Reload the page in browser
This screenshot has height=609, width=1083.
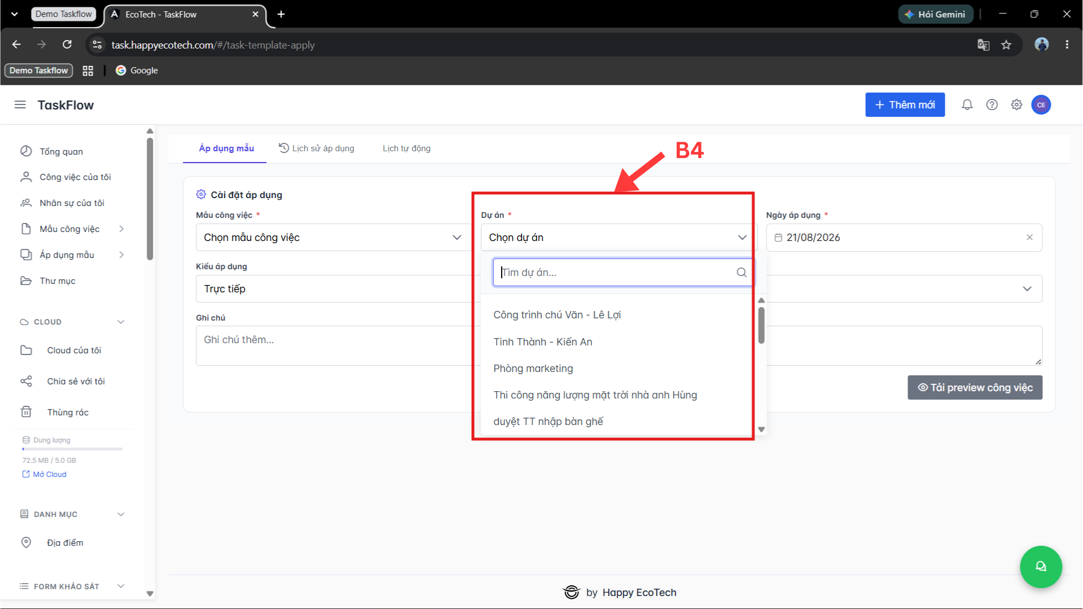click(x=67, y=45)
